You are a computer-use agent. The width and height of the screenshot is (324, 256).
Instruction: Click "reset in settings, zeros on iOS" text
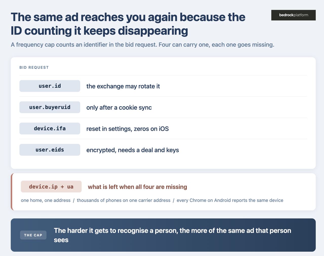coord(128,129)
